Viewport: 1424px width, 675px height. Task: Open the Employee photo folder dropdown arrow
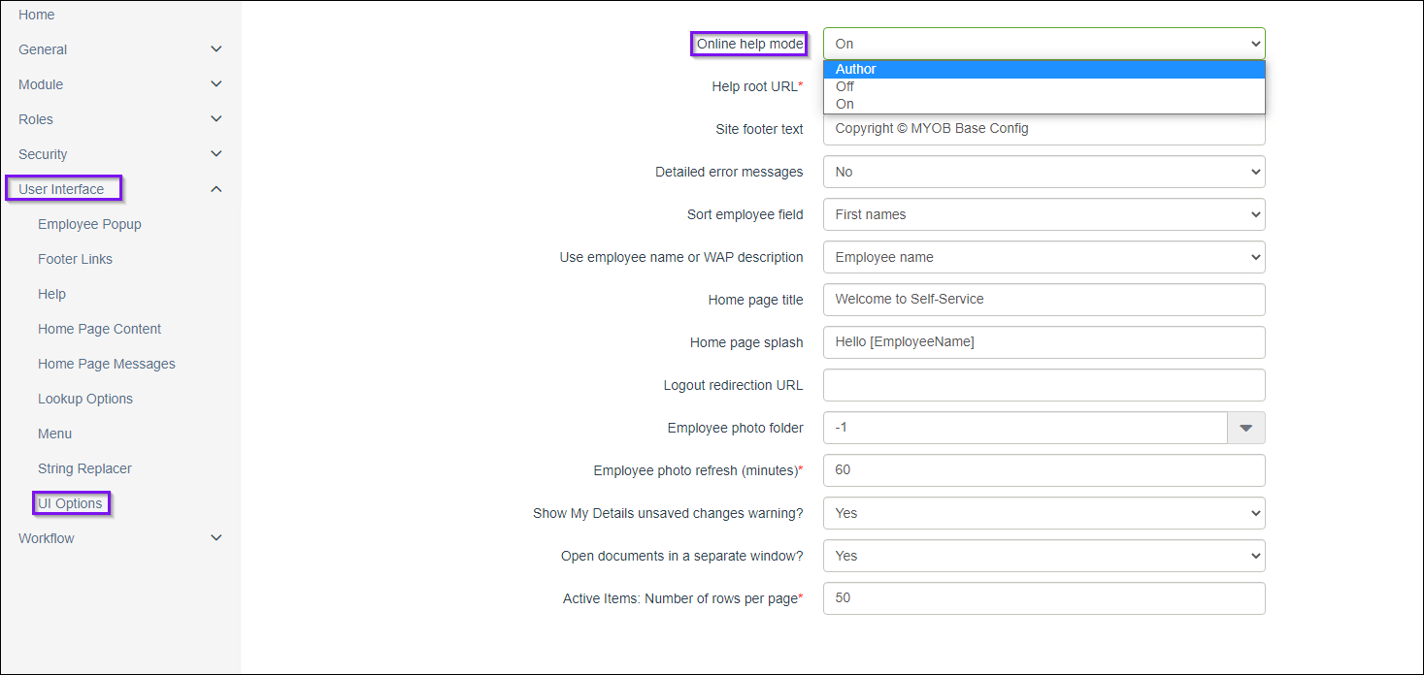click(1246, 428)
